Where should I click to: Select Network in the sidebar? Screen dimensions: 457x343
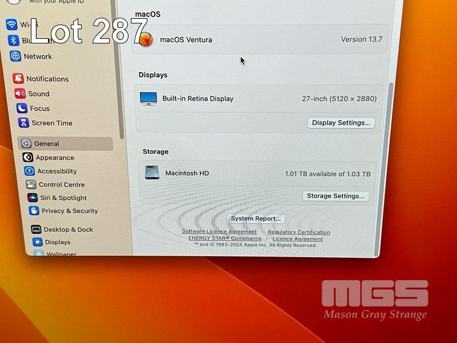(38, 57)
